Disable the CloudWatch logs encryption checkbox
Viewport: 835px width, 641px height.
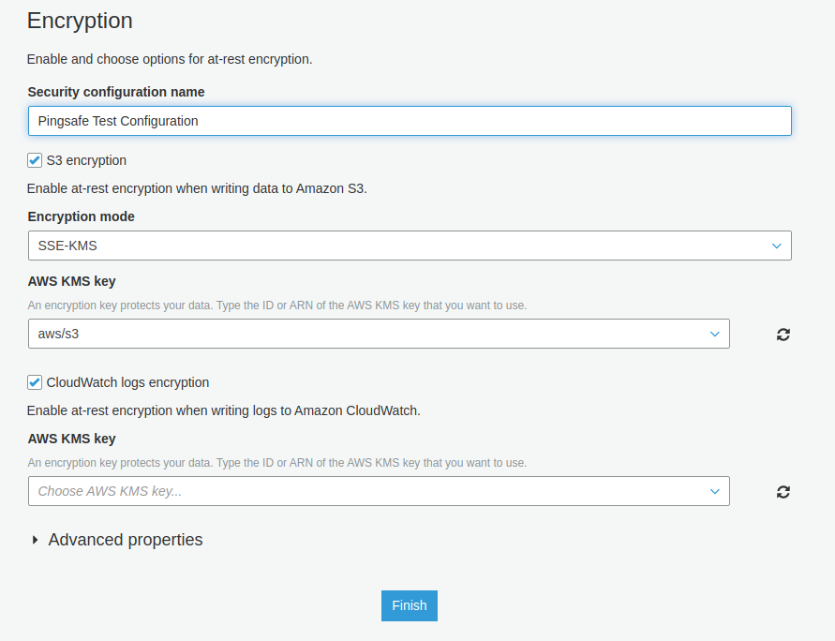point(35,382)
